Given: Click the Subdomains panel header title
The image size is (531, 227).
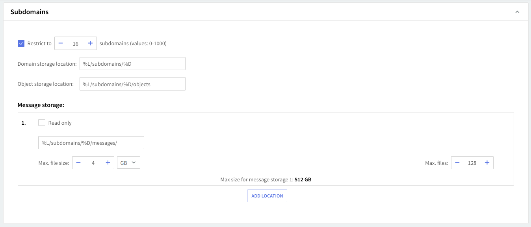Looking at the screenshot, I should point(30,12).
